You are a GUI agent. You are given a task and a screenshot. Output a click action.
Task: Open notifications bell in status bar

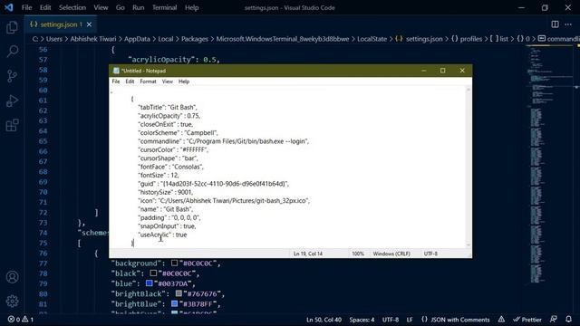568,320
